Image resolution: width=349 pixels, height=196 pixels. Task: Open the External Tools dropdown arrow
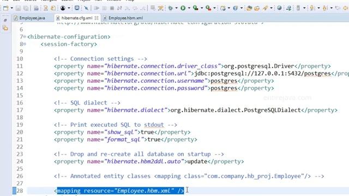point(214,8)
